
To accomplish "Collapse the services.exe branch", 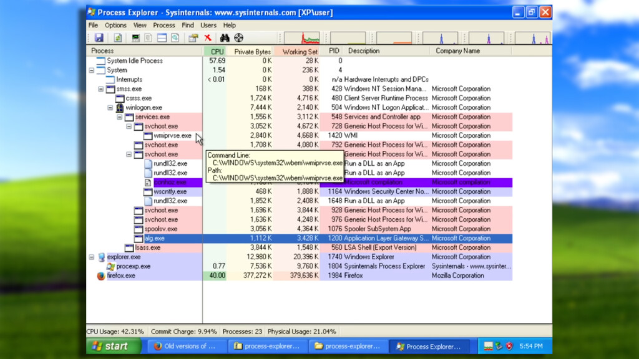I will (119, 117).
